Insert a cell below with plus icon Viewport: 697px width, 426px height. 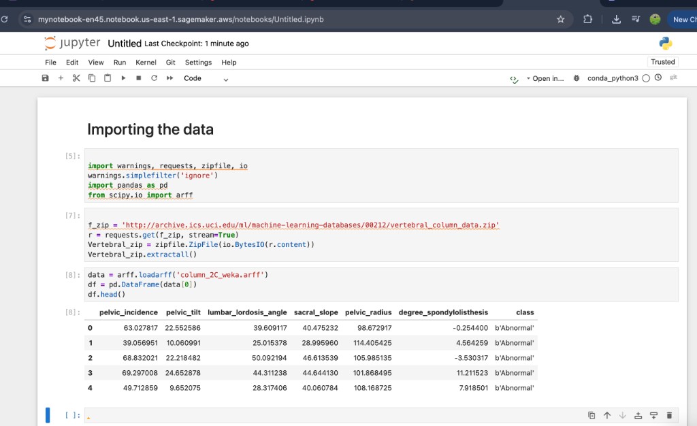61,78
